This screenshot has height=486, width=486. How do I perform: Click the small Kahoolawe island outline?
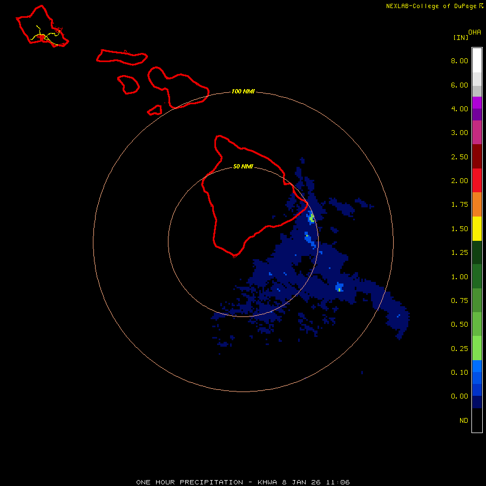[x=154, y=110]
